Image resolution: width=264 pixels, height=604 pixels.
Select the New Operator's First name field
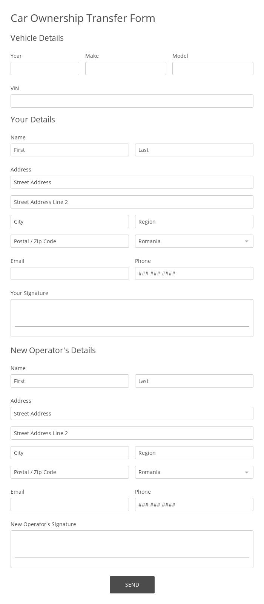pyautogui.click(x=70, y=381)
